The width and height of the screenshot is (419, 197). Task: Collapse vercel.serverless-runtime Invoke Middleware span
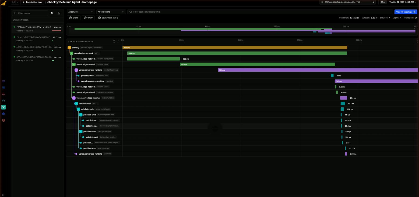(76, 70)
